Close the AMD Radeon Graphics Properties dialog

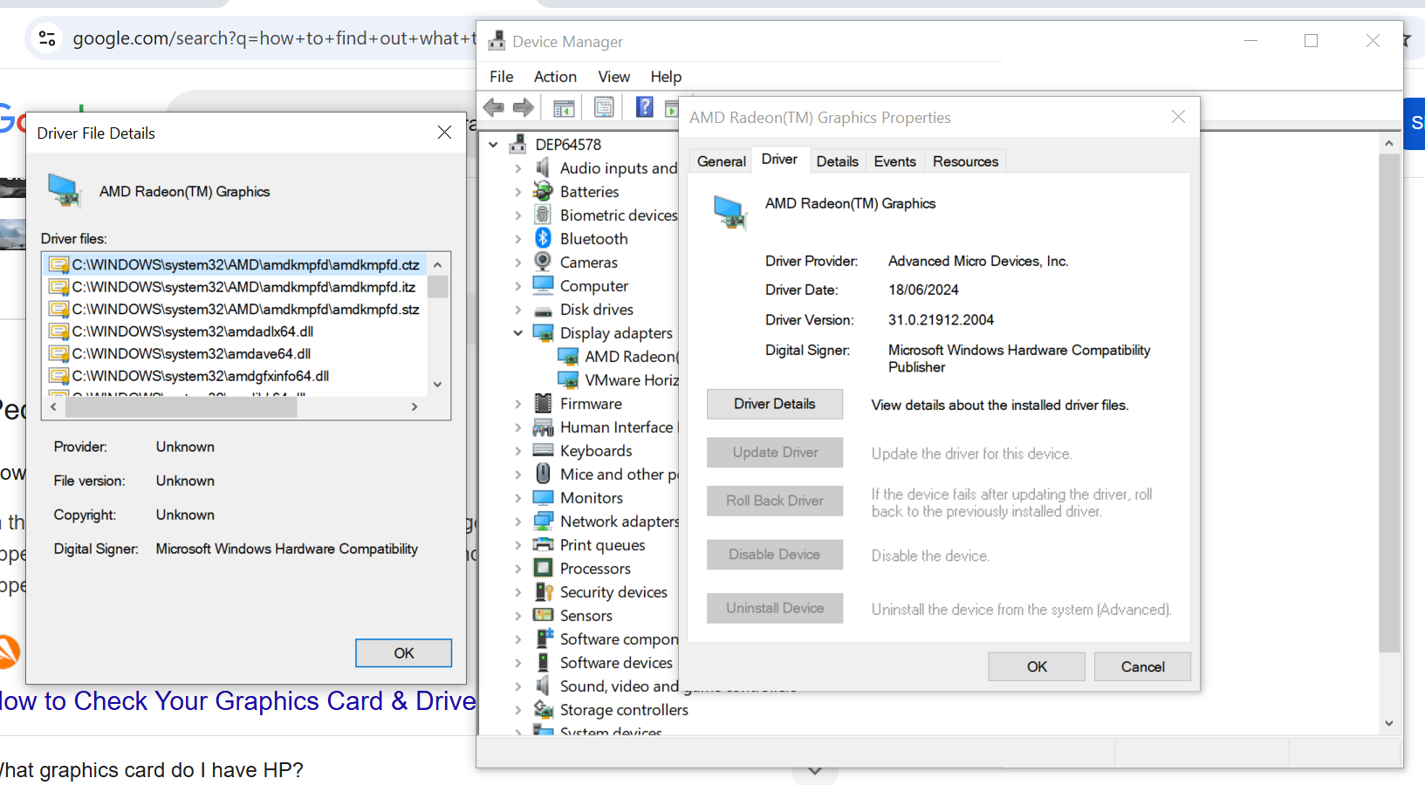pos(1178,117)
